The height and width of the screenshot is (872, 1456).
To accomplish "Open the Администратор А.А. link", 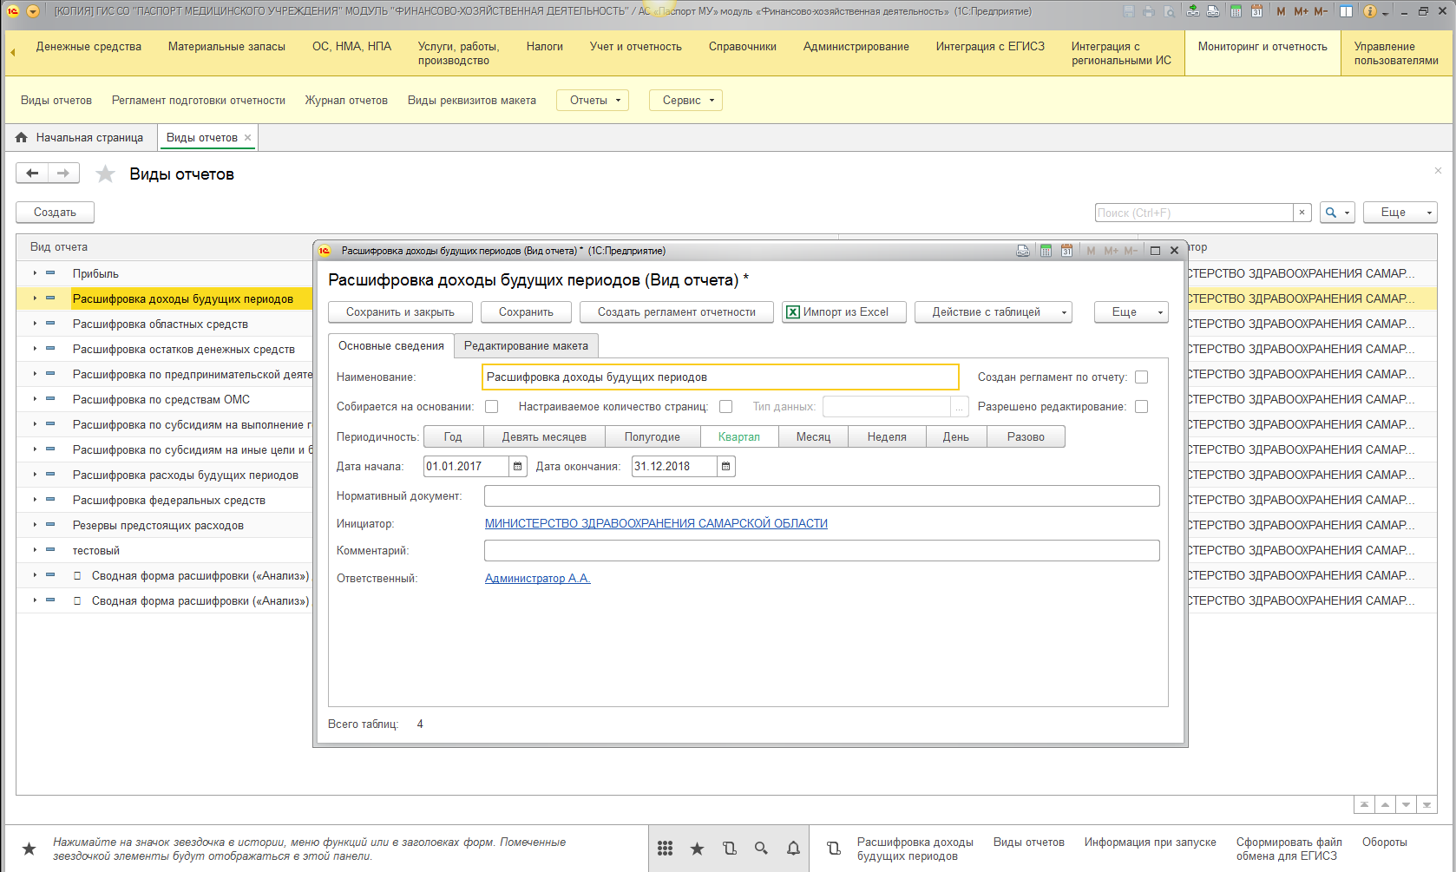I will tap(537, 579).
